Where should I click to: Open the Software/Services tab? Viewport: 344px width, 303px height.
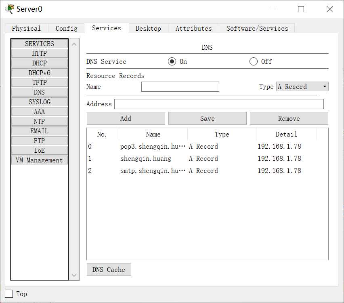(x=257, y=28)
